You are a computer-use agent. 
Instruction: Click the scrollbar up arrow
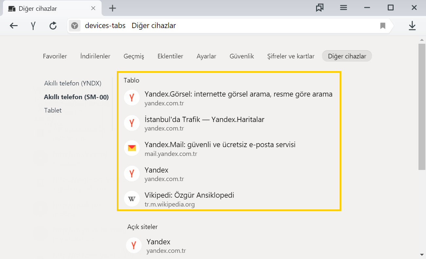tap(422, 39)
